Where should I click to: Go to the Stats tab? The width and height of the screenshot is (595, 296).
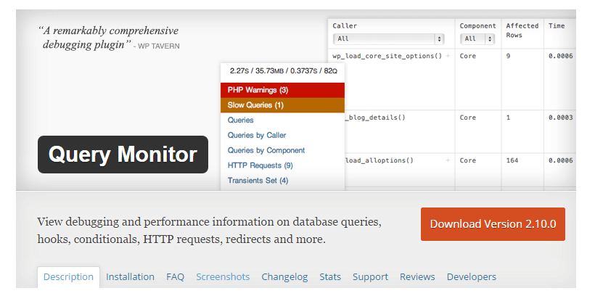[330, 277]
